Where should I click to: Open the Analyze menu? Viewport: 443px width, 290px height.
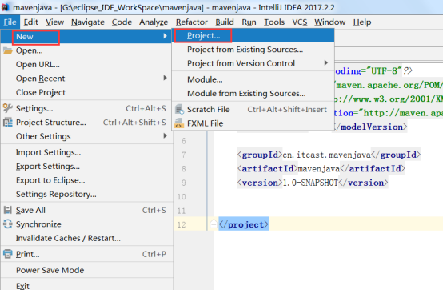point(154,22)
